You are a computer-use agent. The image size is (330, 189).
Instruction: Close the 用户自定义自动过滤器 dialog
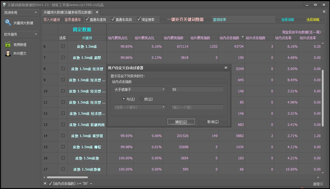(x=225, y=68)
